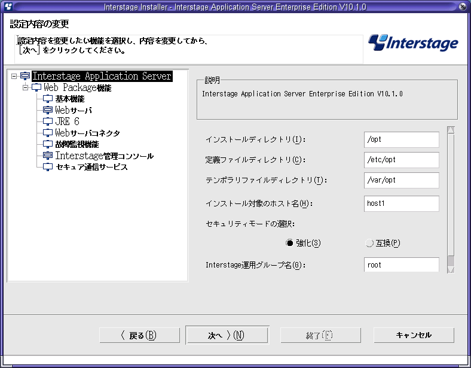This screenshot has width=471, height=368.
Task: Click the JRE 6 component icon
Action: pyautogui.click(x=48, y=121)
